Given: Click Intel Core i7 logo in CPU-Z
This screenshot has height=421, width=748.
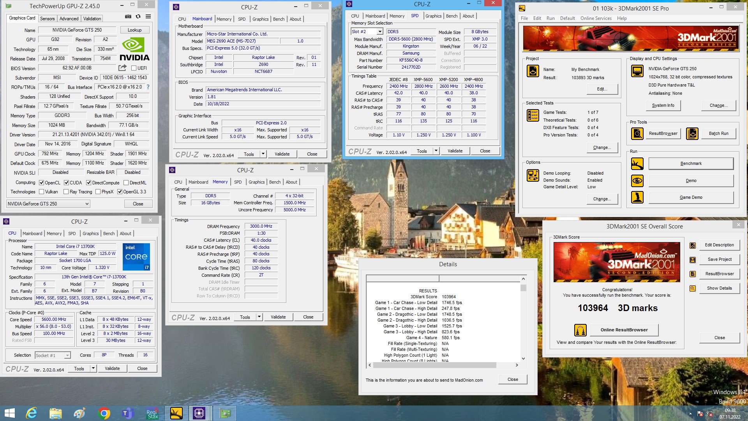Looking at the screenshot, I should pos(136,257).
